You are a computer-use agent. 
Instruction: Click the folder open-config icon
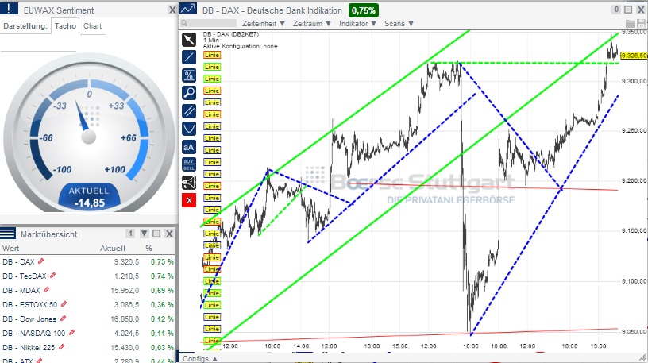coord(631,24)
